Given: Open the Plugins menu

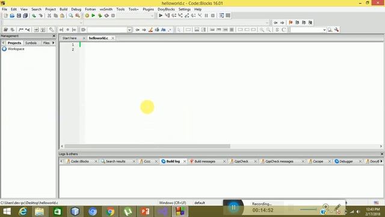Looking at the screenshot, I should pos(149,9).
